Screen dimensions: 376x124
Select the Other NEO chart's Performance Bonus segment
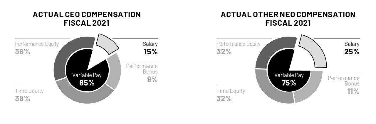308,88
